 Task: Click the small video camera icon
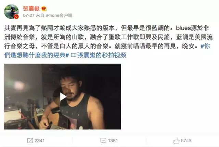pos(73,55)
